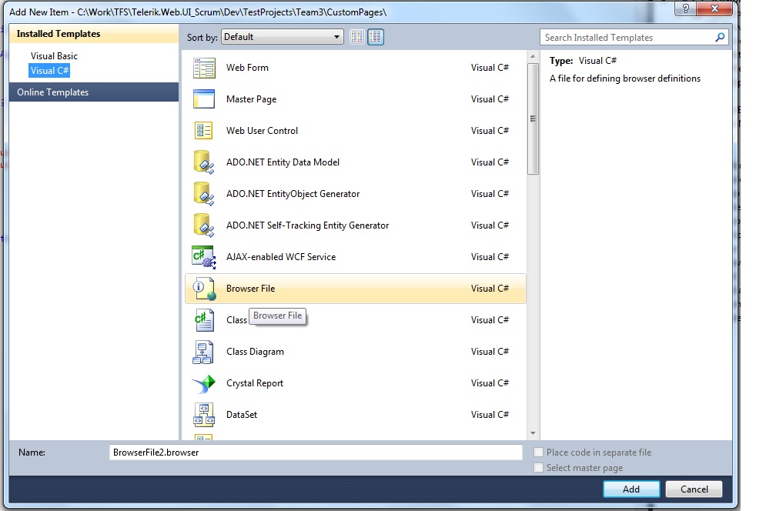Open the Sort by Default dropdown
Viewport: 776px width, 511px height.
point(282,37)
